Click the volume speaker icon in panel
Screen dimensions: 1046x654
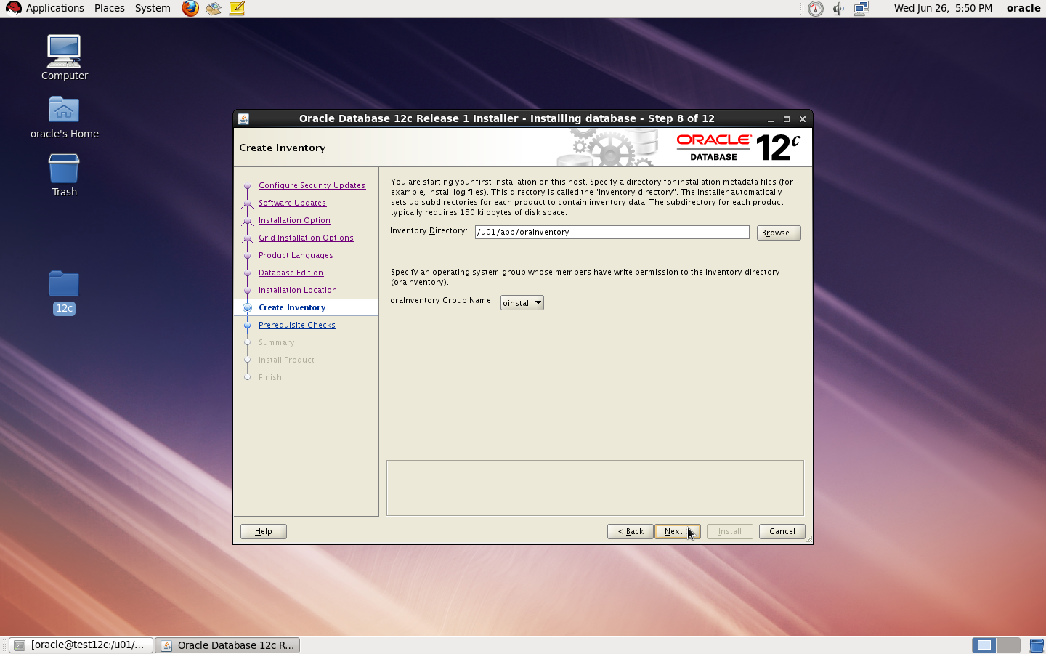[838, 9]
